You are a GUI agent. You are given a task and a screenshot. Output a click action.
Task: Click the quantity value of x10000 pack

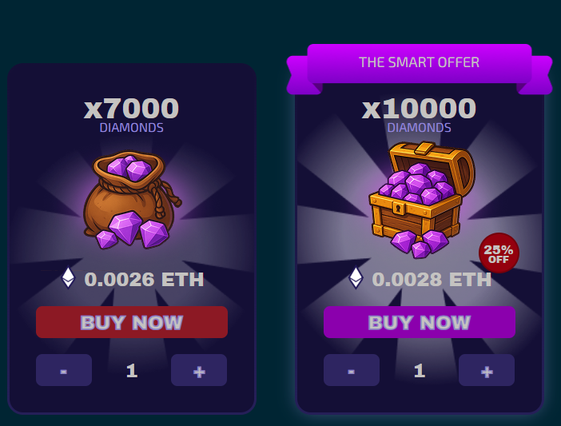point(420,371)
